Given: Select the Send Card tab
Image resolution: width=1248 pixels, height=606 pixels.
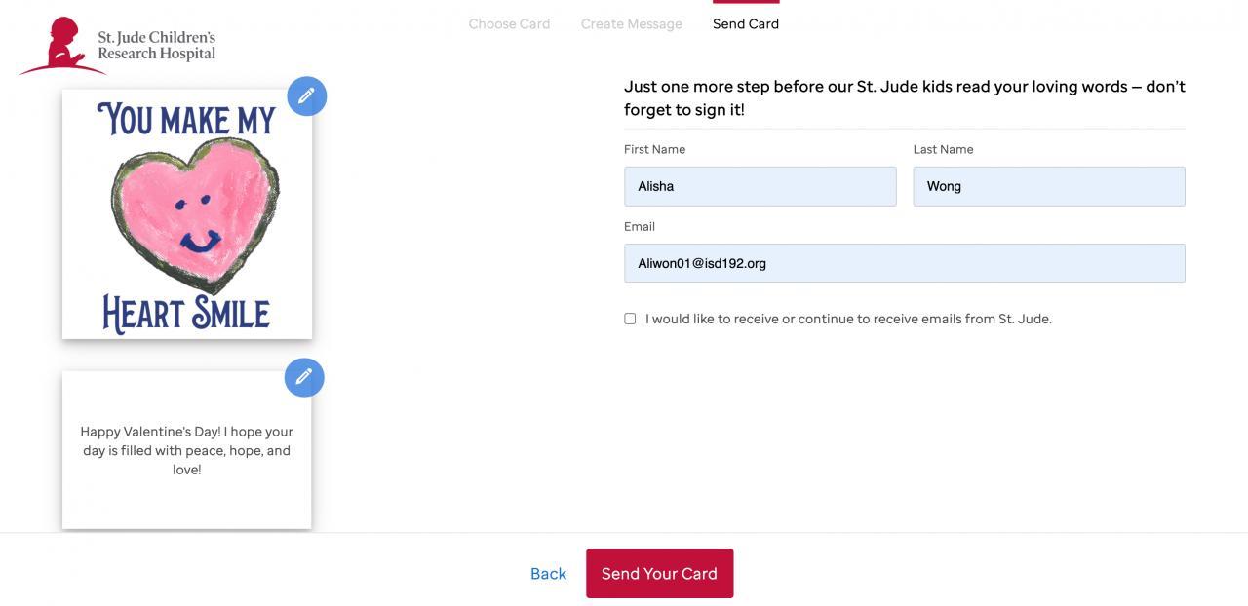Looking at the screenshot, I should pyautogui.click(x=745, y=24).
